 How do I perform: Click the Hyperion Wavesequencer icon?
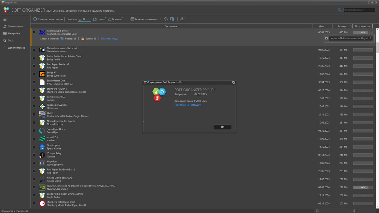[42, 163]
